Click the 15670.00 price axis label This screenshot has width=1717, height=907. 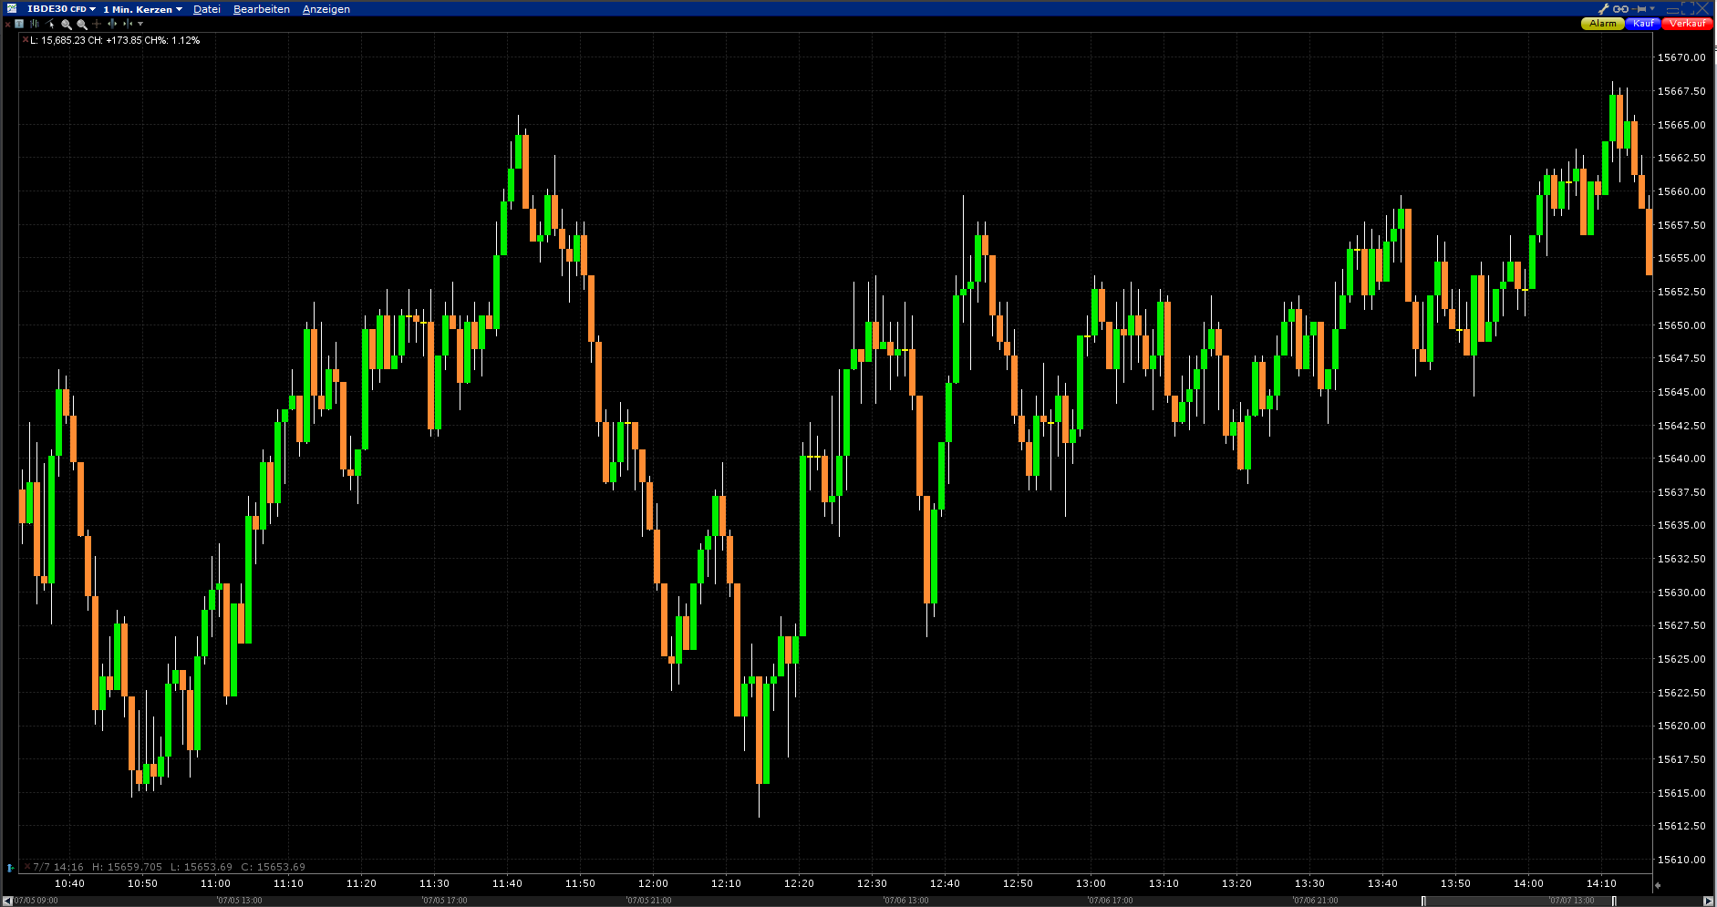point(1681,57)
